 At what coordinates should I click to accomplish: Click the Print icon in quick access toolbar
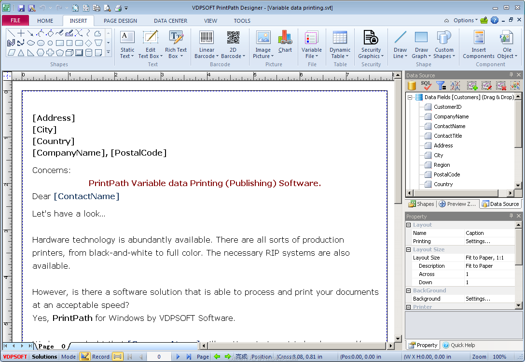pos(118,8)
